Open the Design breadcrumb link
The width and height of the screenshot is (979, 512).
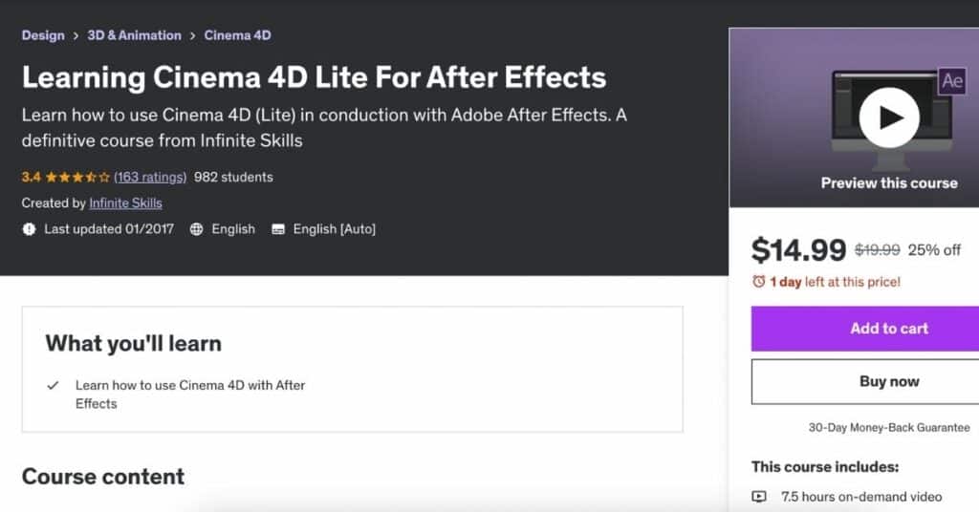[x=43, y=35]
